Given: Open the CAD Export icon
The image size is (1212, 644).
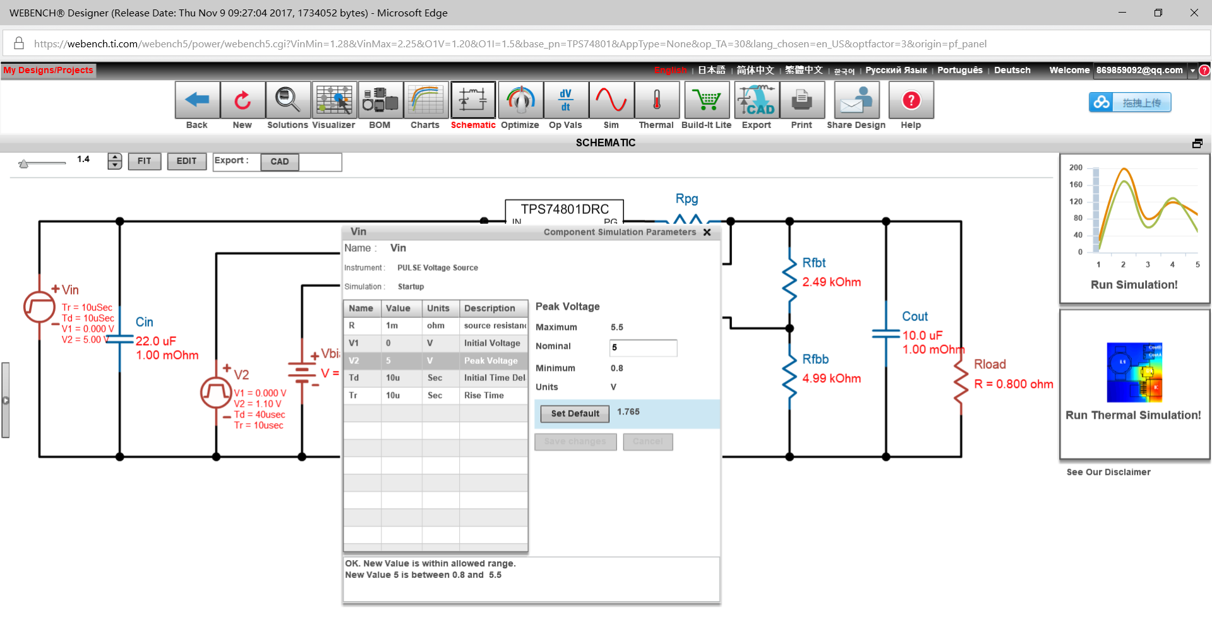Looking at the screenshot, I should pos(757,100).
